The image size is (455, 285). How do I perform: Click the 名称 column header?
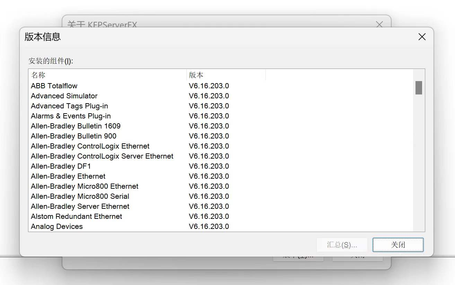[38, 75]
